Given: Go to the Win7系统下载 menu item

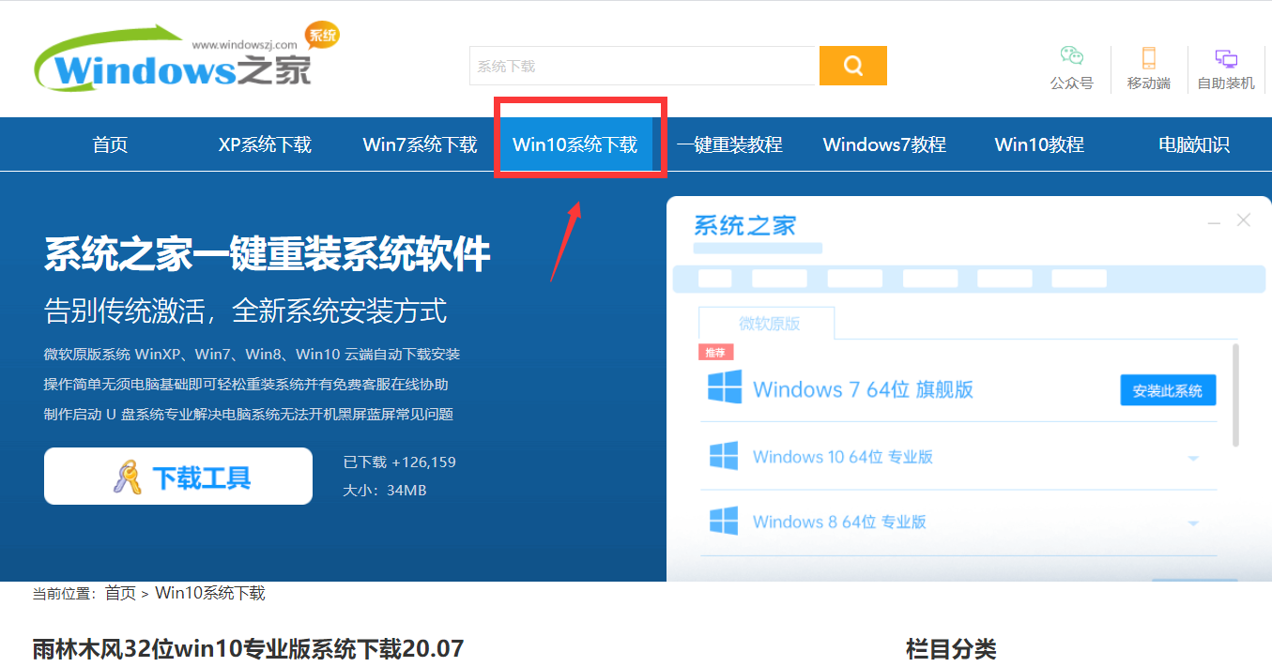Looking at the screenshot, I should [x=420, y=144].
